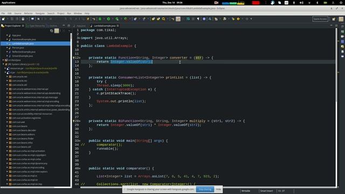Open the Project Explorer view menu arrow
Viewport: 345px width, 194px height.
pos(69,31)
